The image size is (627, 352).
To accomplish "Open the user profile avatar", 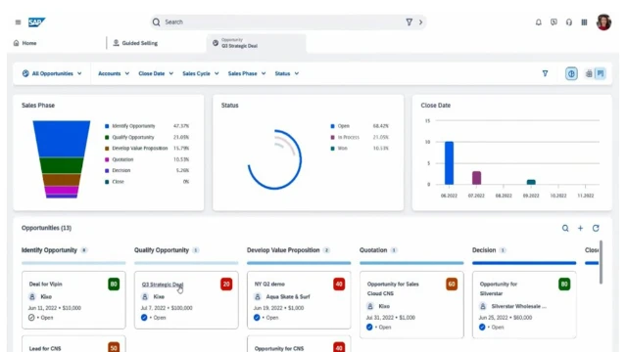I will coord(603,22).
